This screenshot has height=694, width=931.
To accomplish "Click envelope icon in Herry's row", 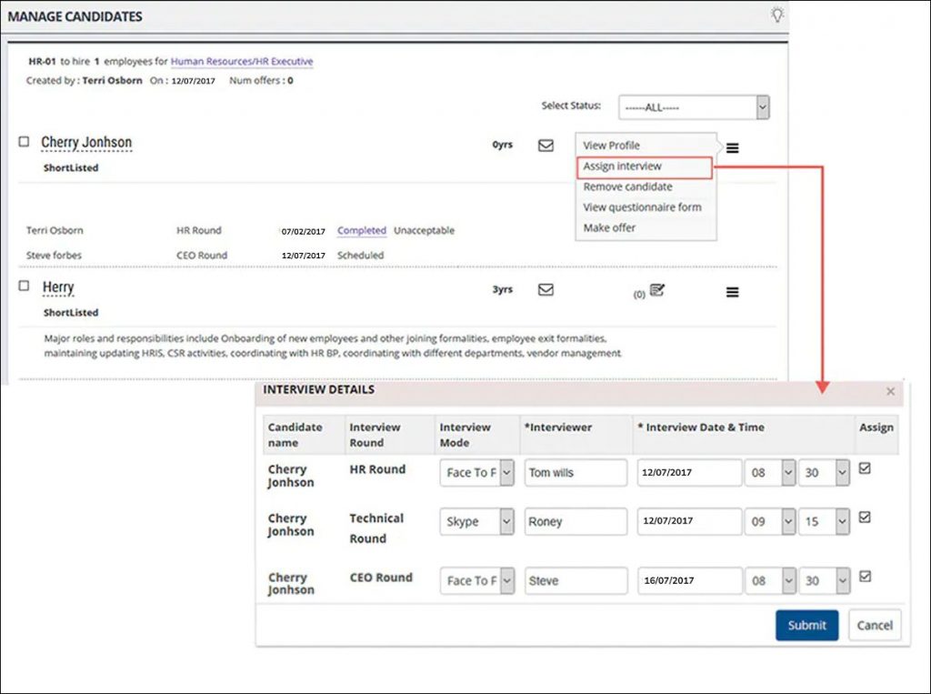I will [546, 289].
